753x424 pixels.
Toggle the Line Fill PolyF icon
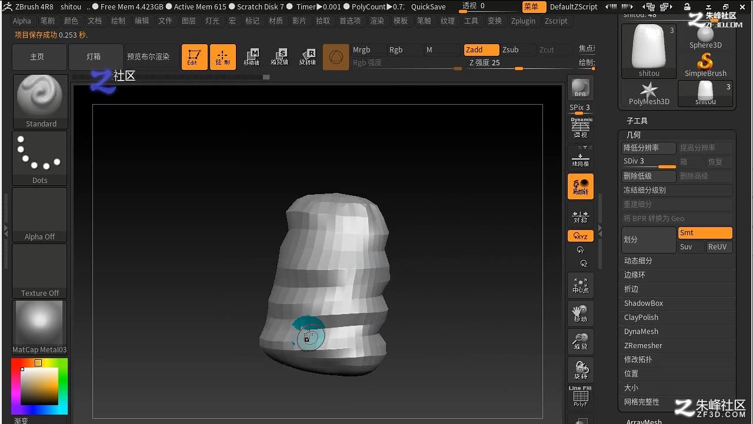click(581, 397)
